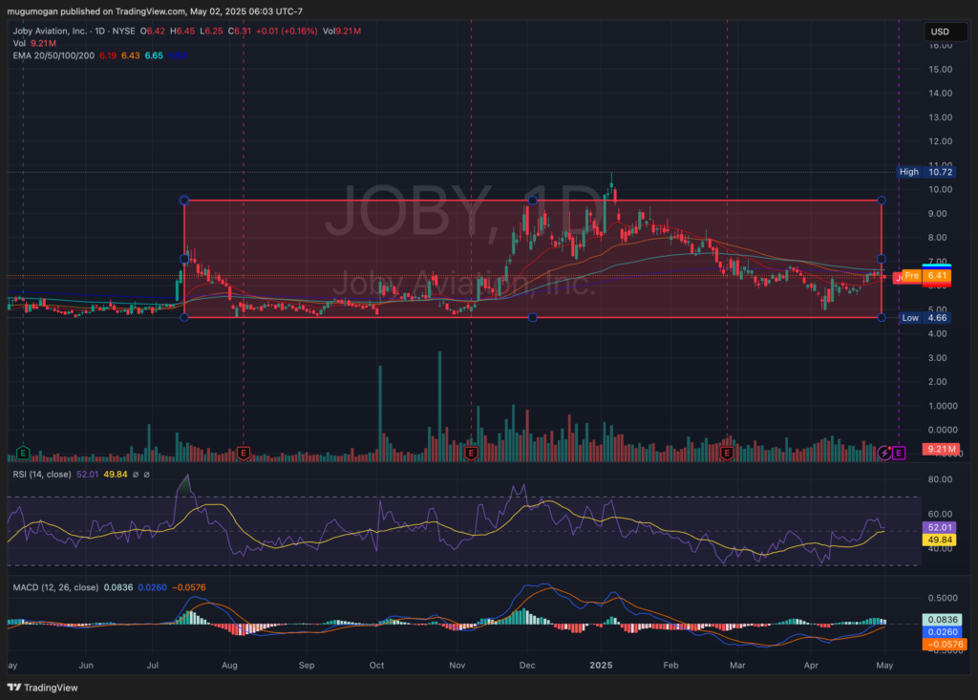The height and width of the screenshot is (700, 978).
Task: Click the red earnings marker near Aug
Action: pos(244,453)
